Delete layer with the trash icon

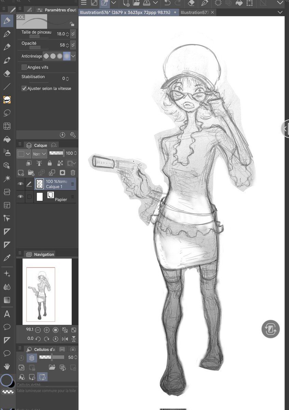pos(73,173)
